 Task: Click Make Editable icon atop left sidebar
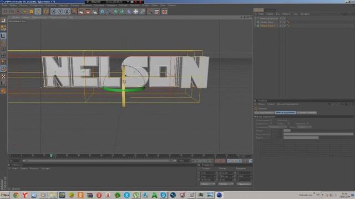tap(3, 21)
